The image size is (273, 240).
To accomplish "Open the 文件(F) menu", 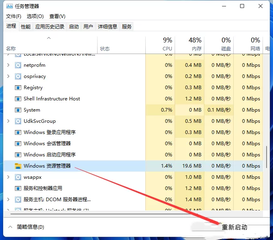I will [x=14, y=16].
